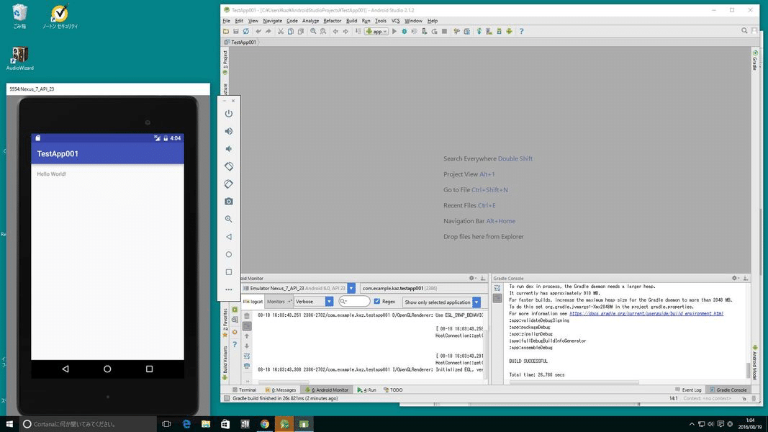Open emulator extended controls (three dots)
This screenshot has width=768, height=432.
tap(229, 289)
